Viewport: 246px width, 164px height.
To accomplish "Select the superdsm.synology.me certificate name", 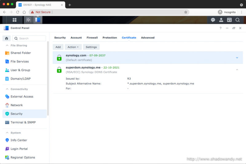I will [x=83, y=67].
